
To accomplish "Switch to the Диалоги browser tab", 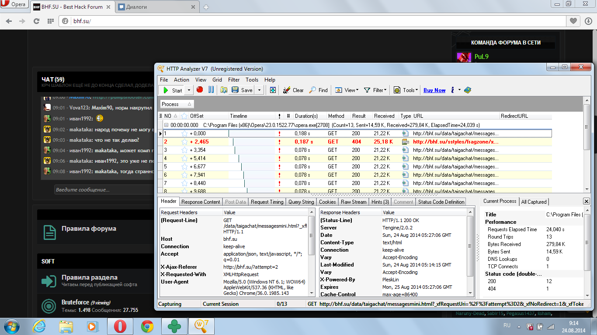I will click(158, 7).
